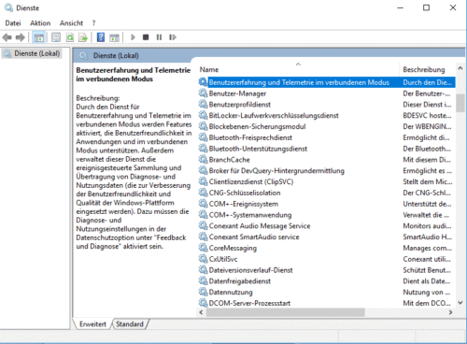Select Clientlizenzdienst (ClipSVC) service

[x=251, y=181]
